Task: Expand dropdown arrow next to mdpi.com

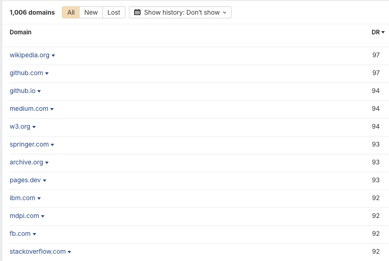Action: (43, 217)
